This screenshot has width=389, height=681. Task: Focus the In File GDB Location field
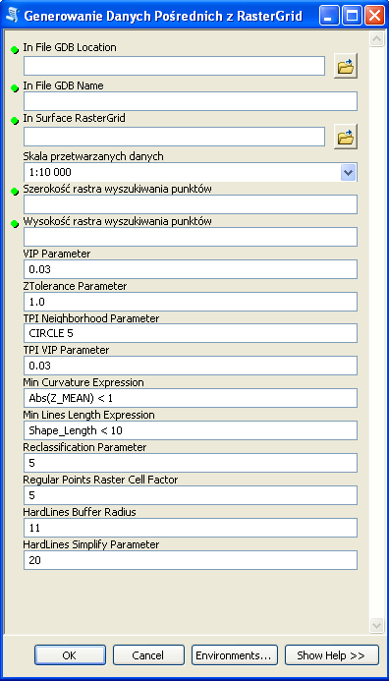point(174,66)
